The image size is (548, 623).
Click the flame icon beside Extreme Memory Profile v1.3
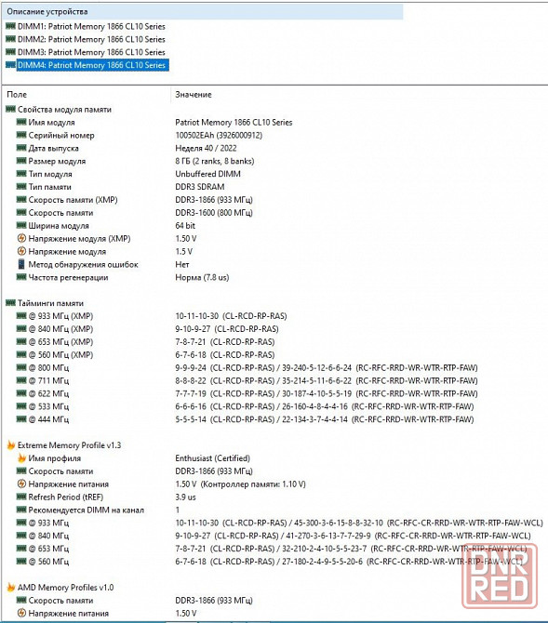click(11, 445)
